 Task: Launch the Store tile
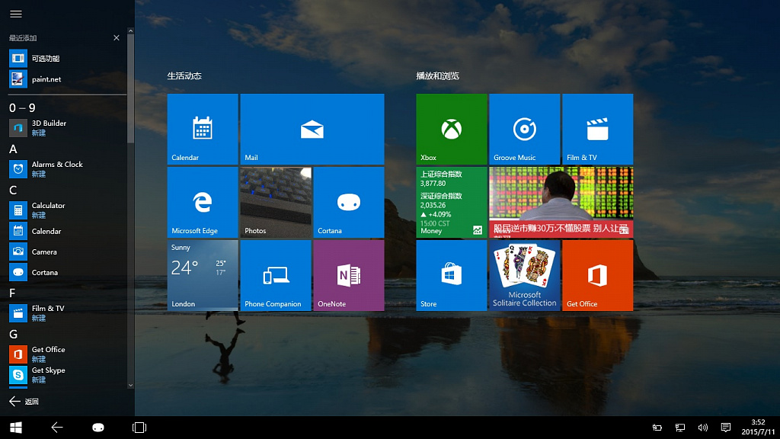click(x=451, y=275)
